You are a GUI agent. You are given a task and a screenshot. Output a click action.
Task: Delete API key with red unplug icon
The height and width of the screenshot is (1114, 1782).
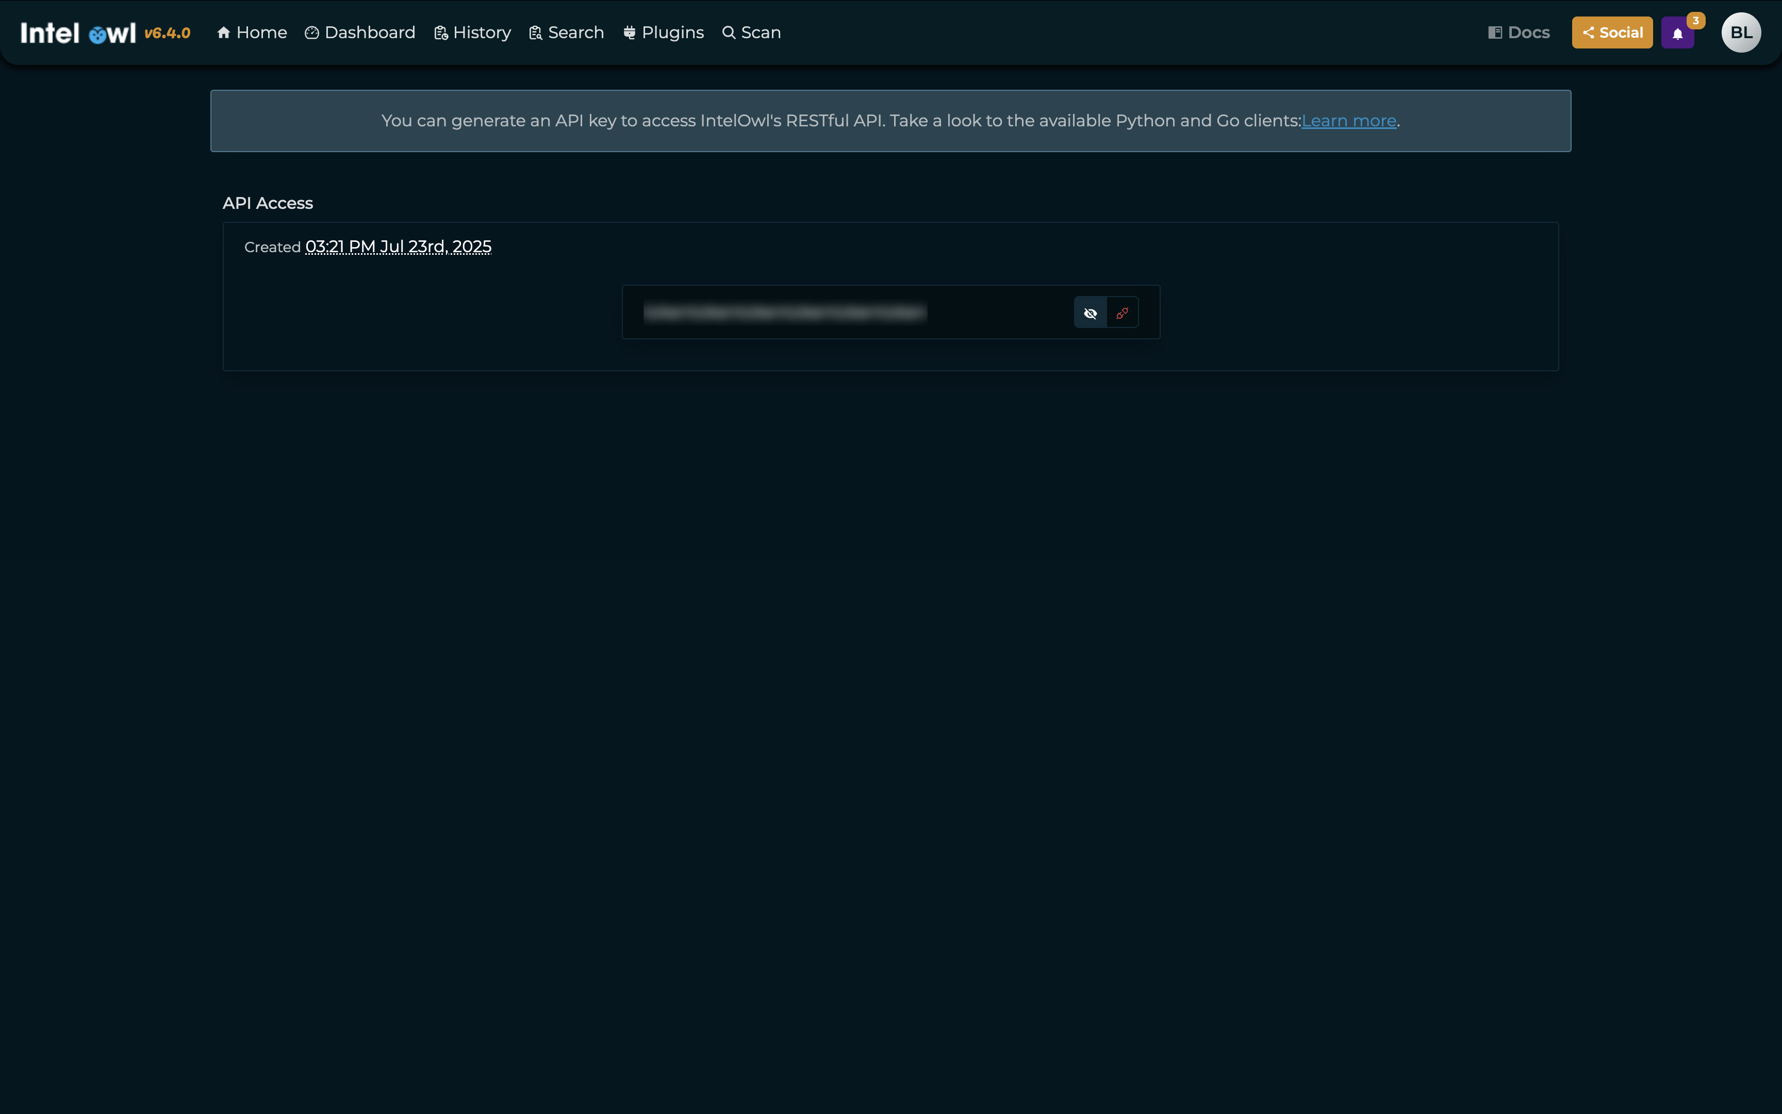coord(1122,313)
